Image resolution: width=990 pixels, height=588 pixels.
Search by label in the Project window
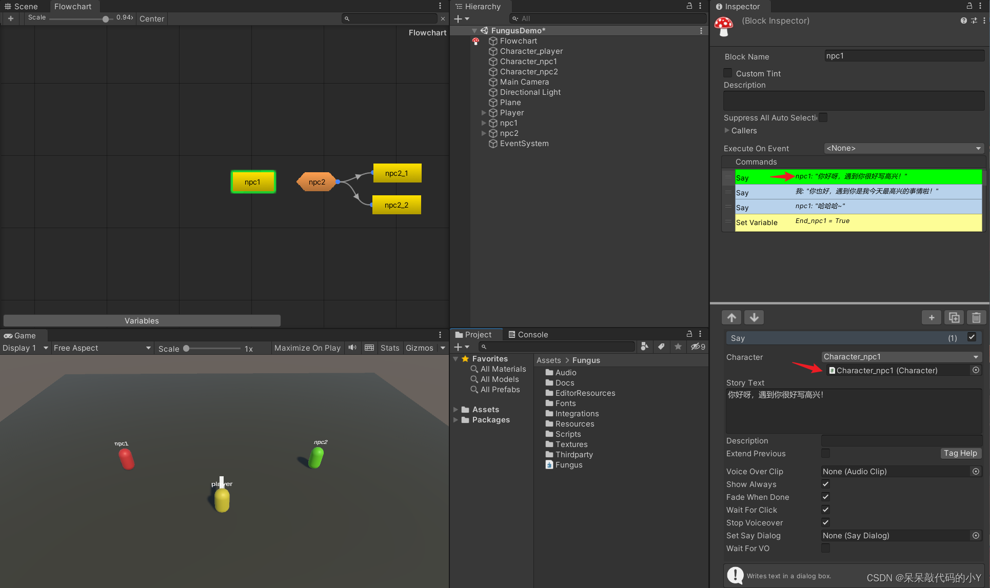coord(661,347)
